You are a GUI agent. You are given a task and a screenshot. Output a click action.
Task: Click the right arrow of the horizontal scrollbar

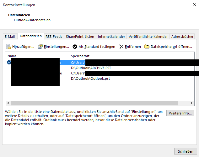(x=191, y=103)
